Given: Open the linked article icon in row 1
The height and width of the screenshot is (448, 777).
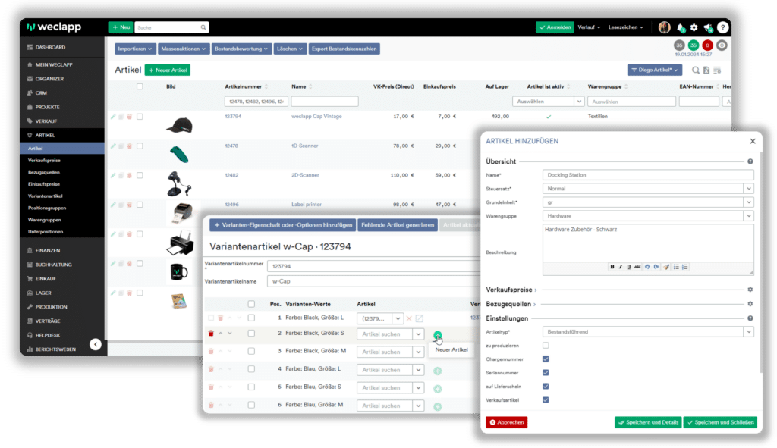Looking at the screenshot, I should 419,318.
